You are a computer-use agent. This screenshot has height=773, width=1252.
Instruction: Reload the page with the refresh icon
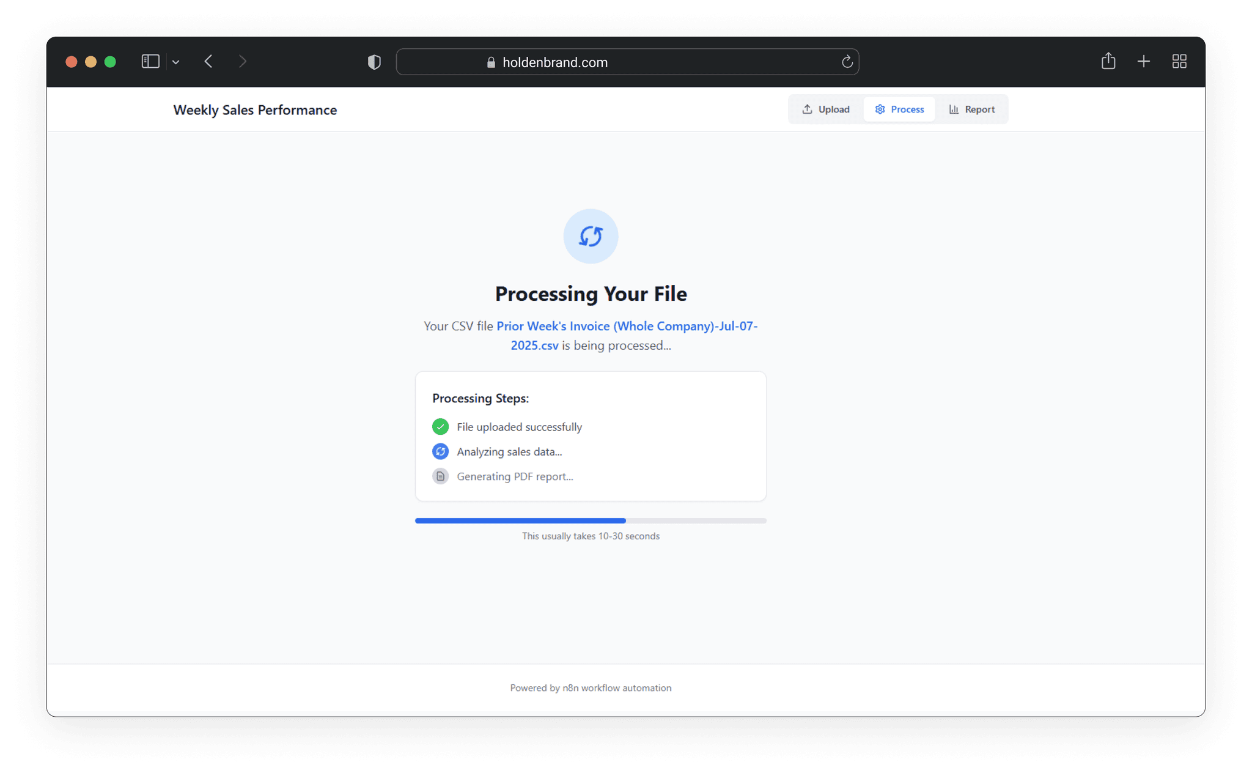pyautogui.click(x=847, y=62)
